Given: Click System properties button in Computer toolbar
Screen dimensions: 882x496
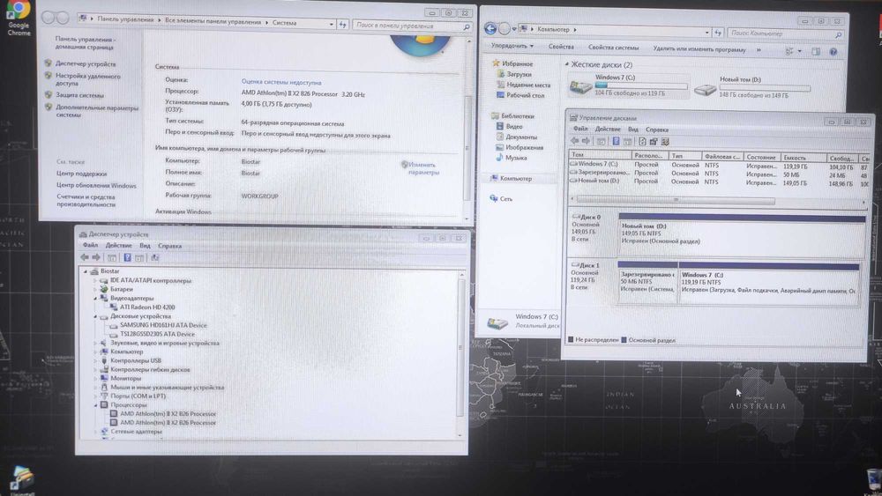Looking at the screenshot, I should click(613, 48).
